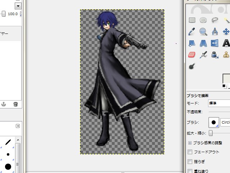Image resolution: width=230 pixels, height=173 pixels.
Task: Expand the ブラシ感度の調整 section
Action: click(x=190, y=143)
